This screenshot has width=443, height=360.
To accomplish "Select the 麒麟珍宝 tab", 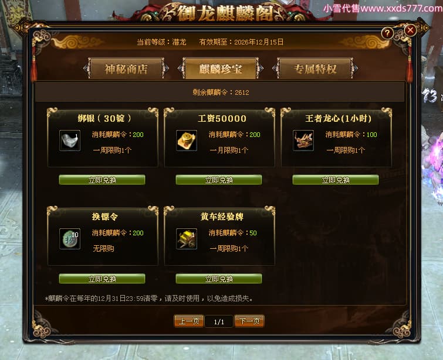I will click(x=221, y=68).
